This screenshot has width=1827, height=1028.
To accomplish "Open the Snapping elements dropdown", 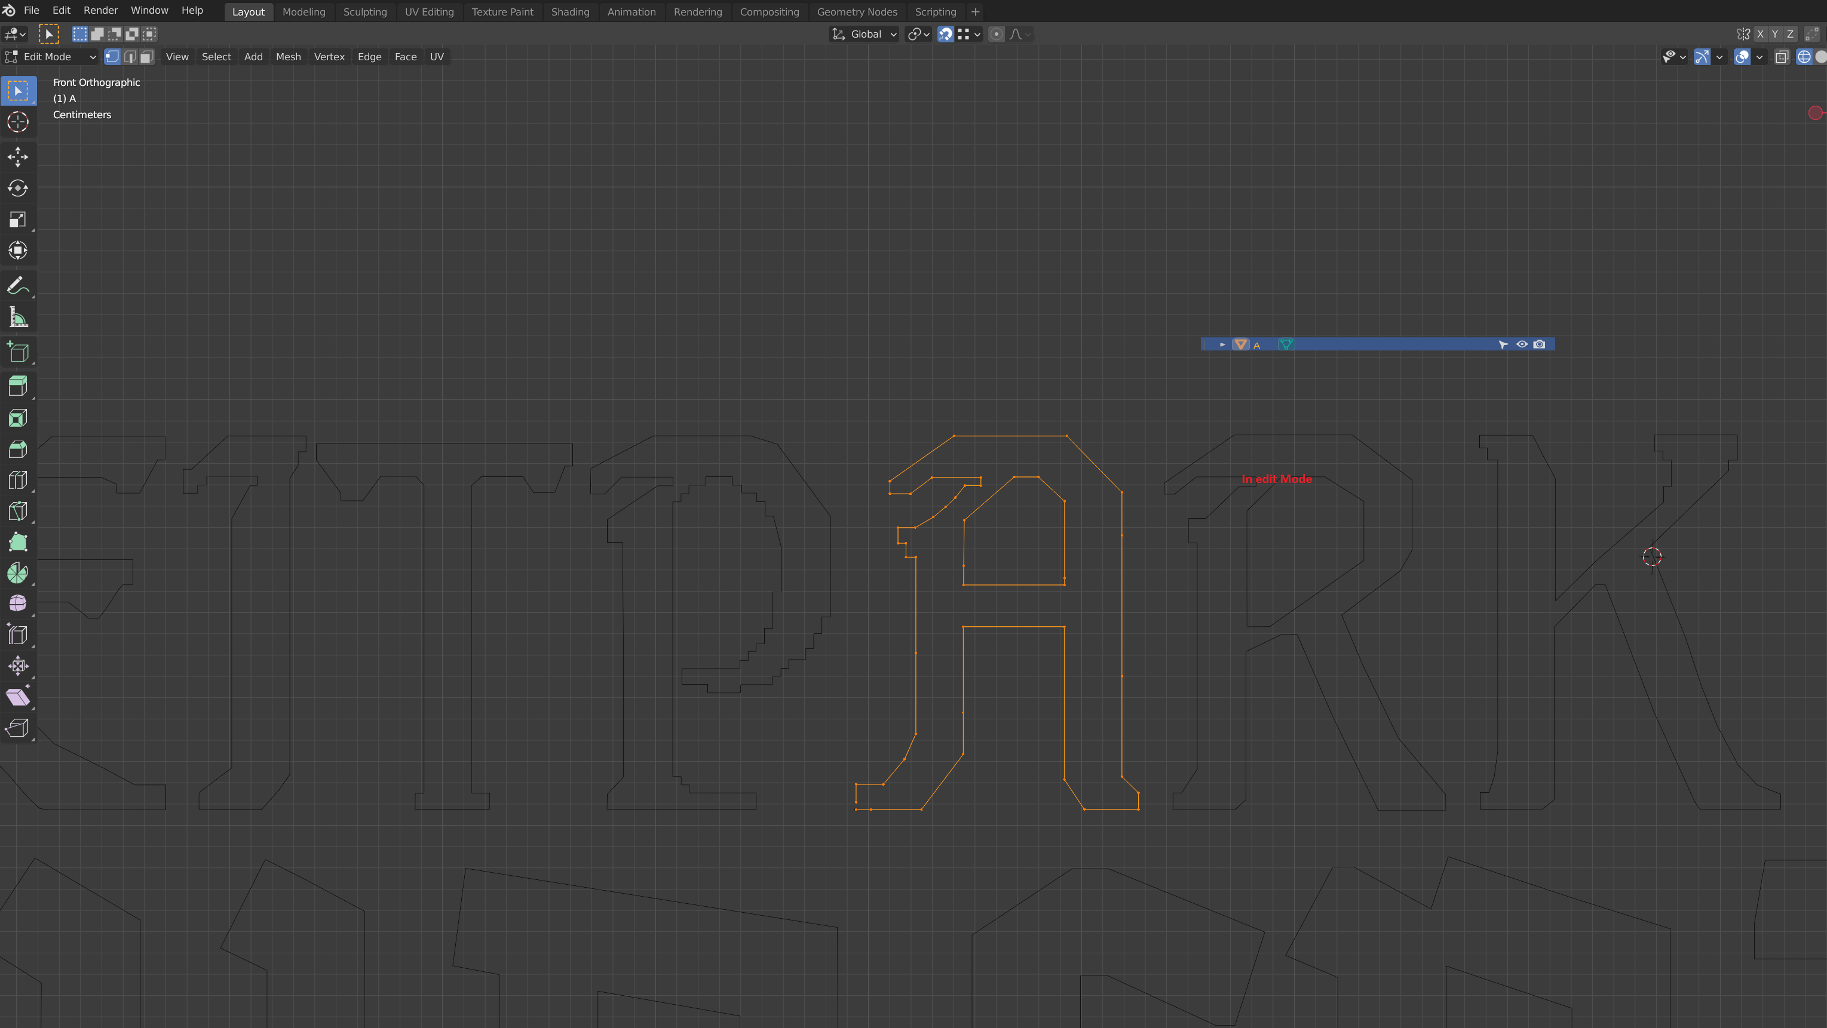I will click(969, 34).
